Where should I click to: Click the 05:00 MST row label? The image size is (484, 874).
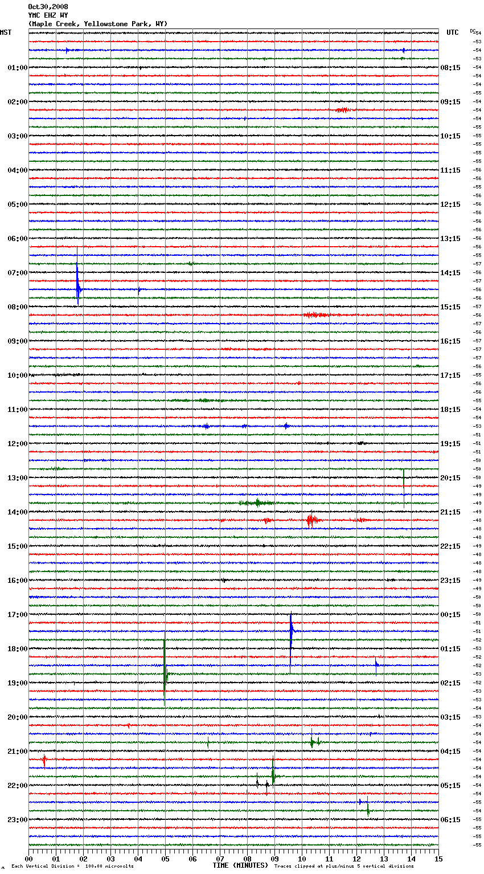tap(18, 205)
